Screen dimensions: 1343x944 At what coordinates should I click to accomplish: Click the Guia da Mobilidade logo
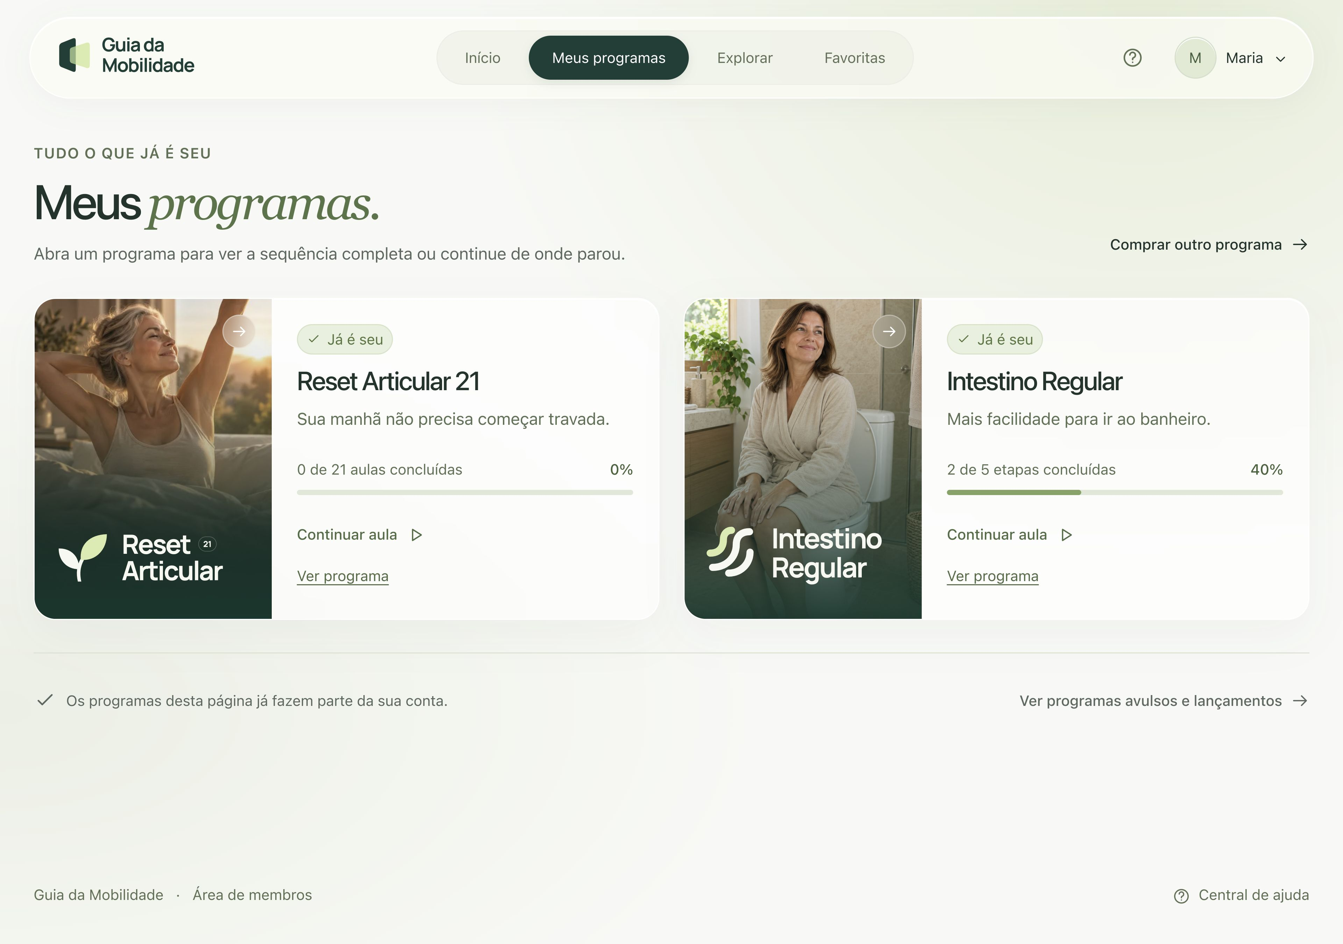tap(126, 56)
